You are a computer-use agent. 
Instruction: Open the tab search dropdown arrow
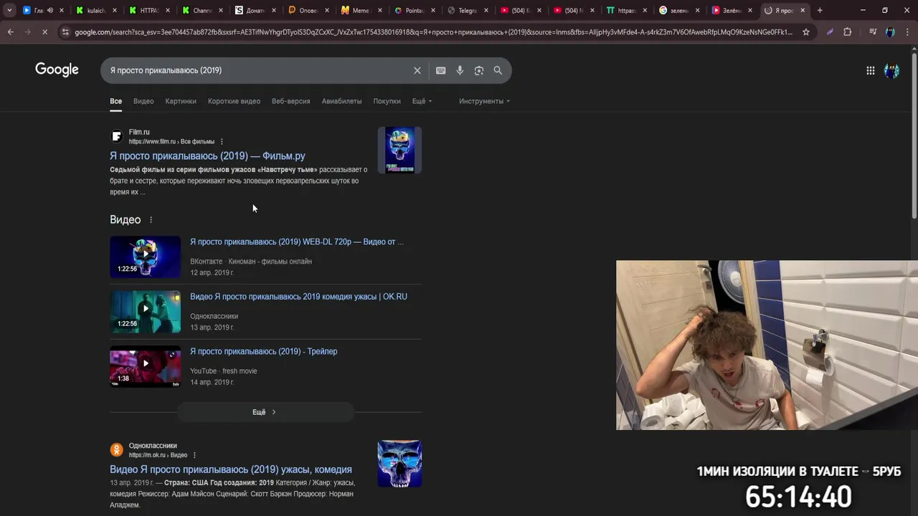[x=9, y=11]
